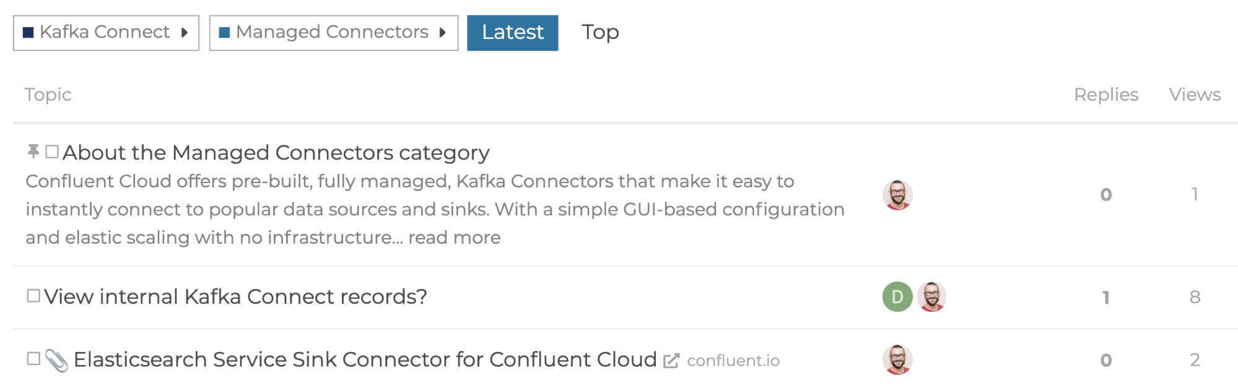Open the View internal Kafka Connect records topic
The width and height of the screenshot is (1238, 391).
(235, 297)
